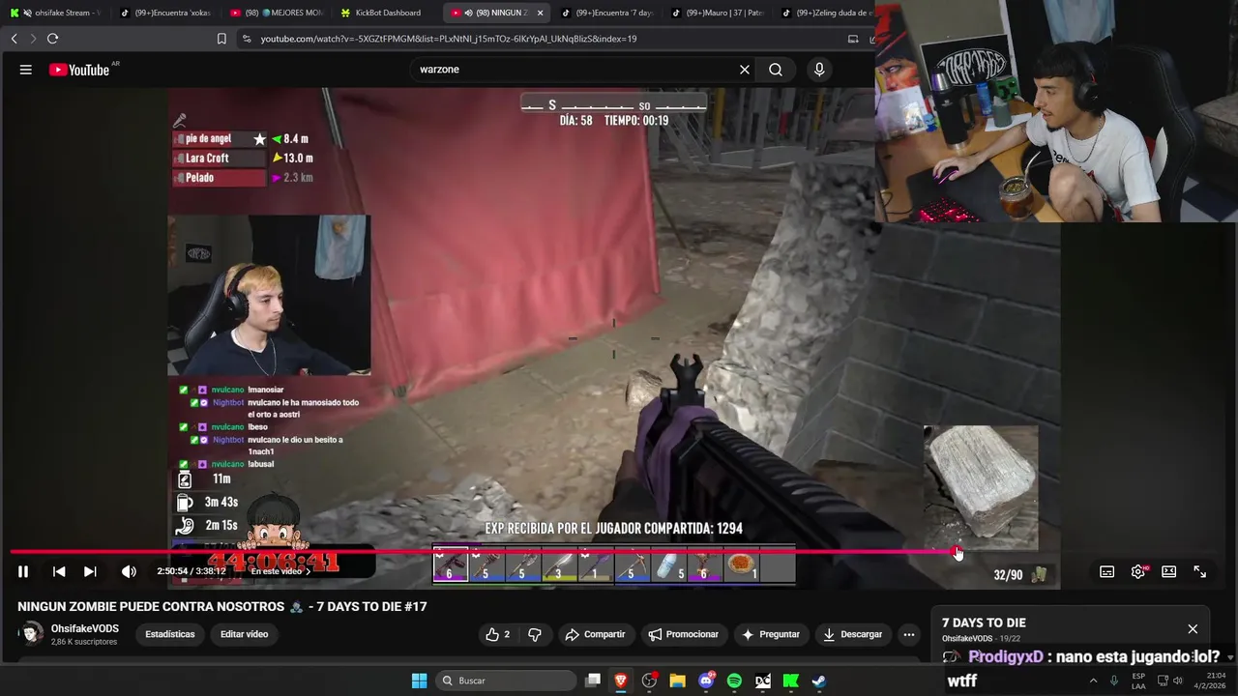The height and width of the screenshot is (696, 1238).
Task: Bookmark this page in the browser
Action: 221,39
